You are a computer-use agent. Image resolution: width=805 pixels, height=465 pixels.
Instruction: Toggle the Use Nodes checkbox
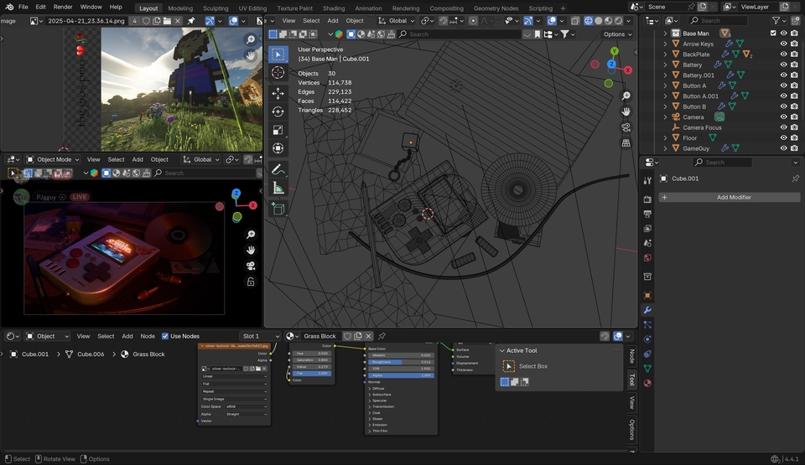165,336
